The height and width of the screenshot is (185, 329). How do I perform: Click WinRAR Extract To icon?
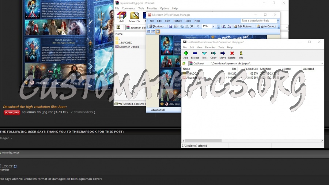coord(134,16)
